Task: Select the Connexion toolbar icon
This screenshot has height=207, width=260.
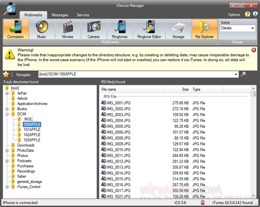Action: click(x=16, y=29)
